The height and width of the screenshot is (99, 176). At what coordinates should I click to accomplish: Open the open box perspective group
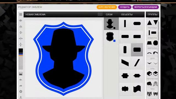(156, 73)
